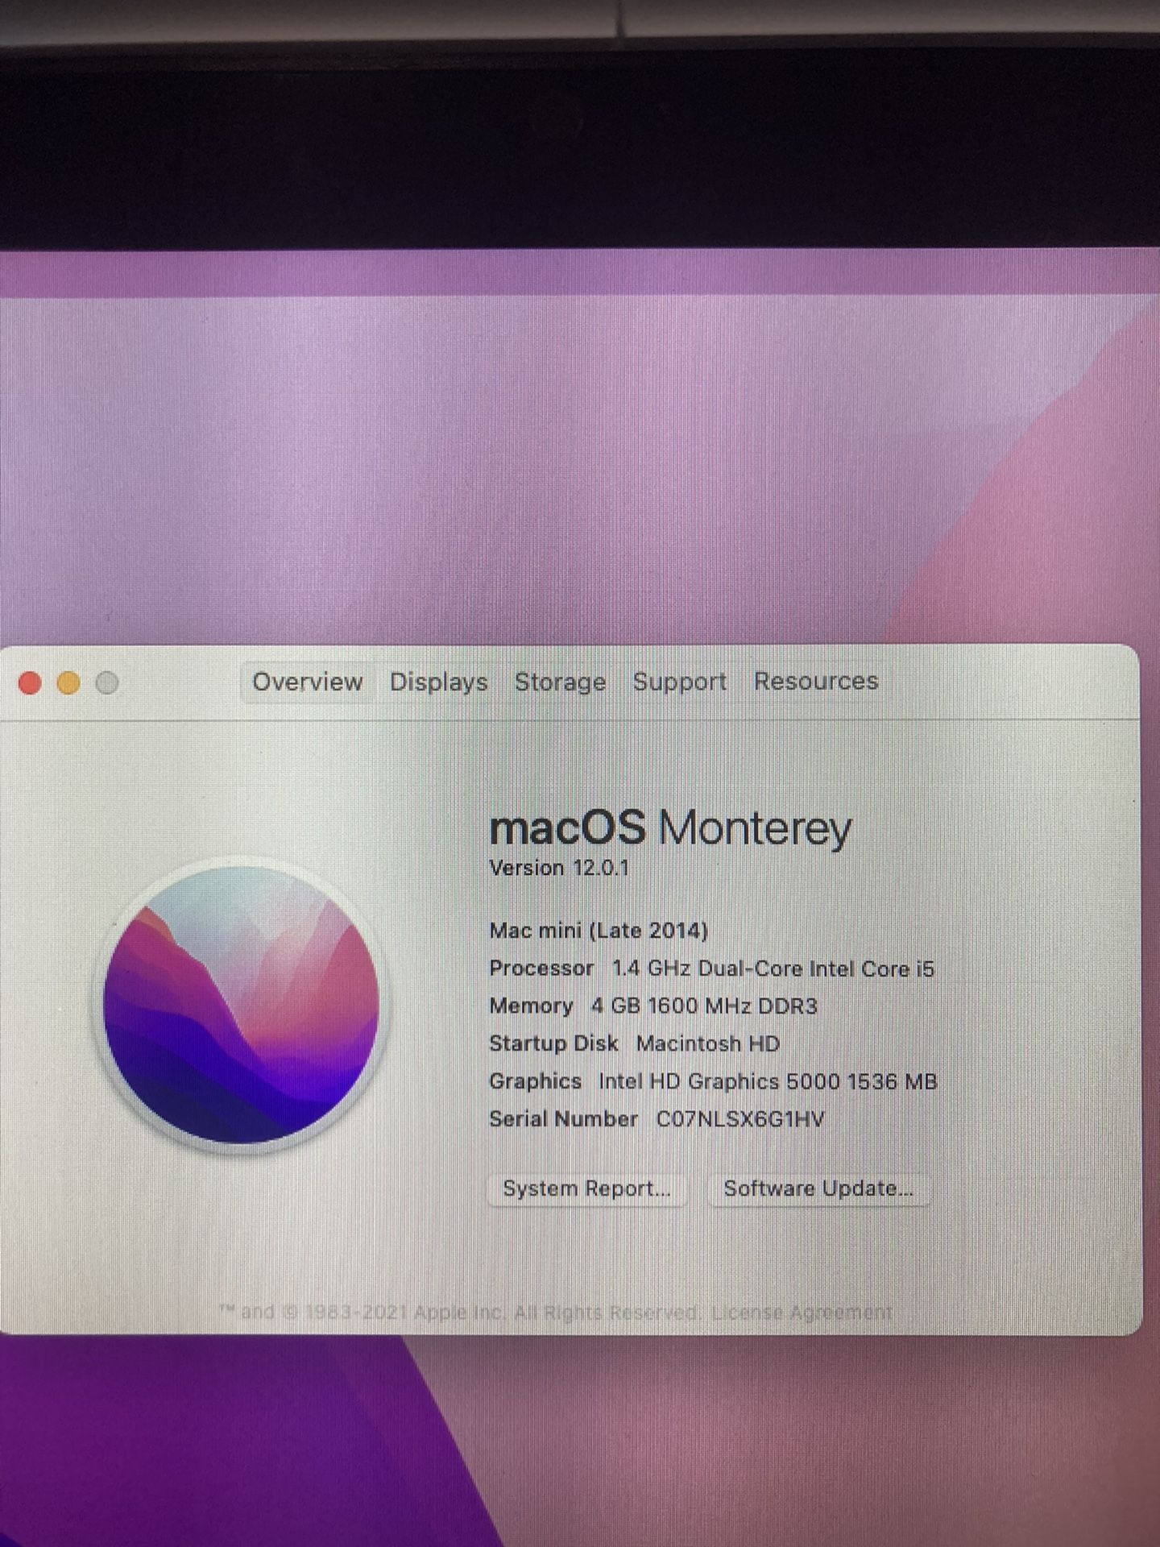
Task: Select the serial number C07NLSX6G1HV
Action: pos(739,1119)
